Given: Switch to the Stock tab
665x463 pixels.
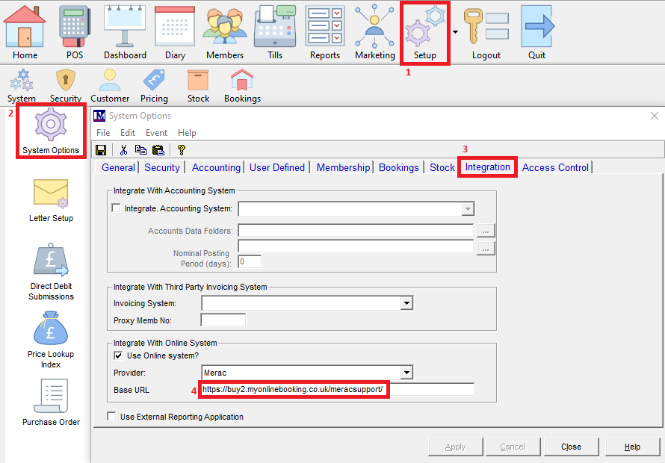Looking at the screenshot, I should tap(442, 167).
